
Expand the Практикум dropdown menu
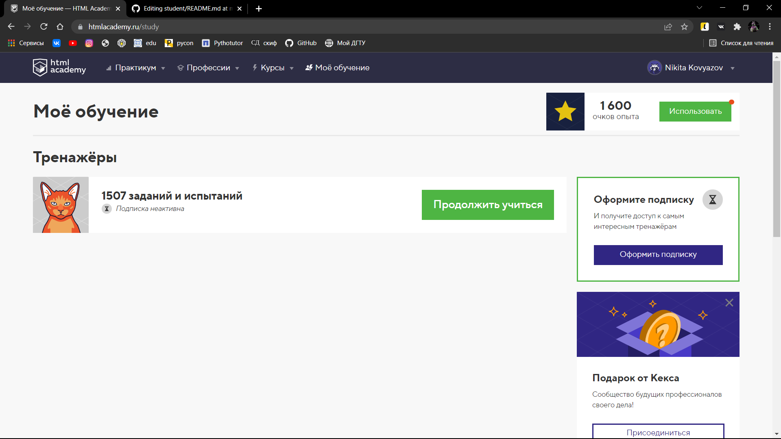pyautogui.click(x=135, y=68)
